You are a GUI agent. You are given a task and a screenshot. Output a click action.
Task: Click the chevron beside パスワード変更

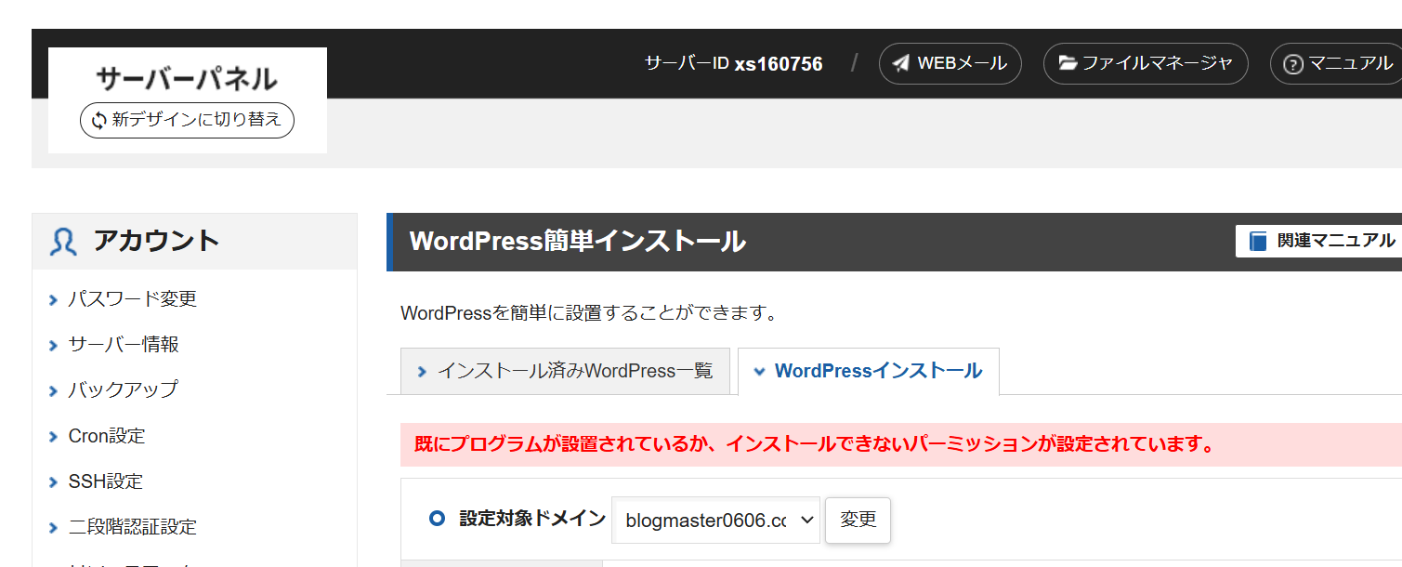(x=54, y=299)
